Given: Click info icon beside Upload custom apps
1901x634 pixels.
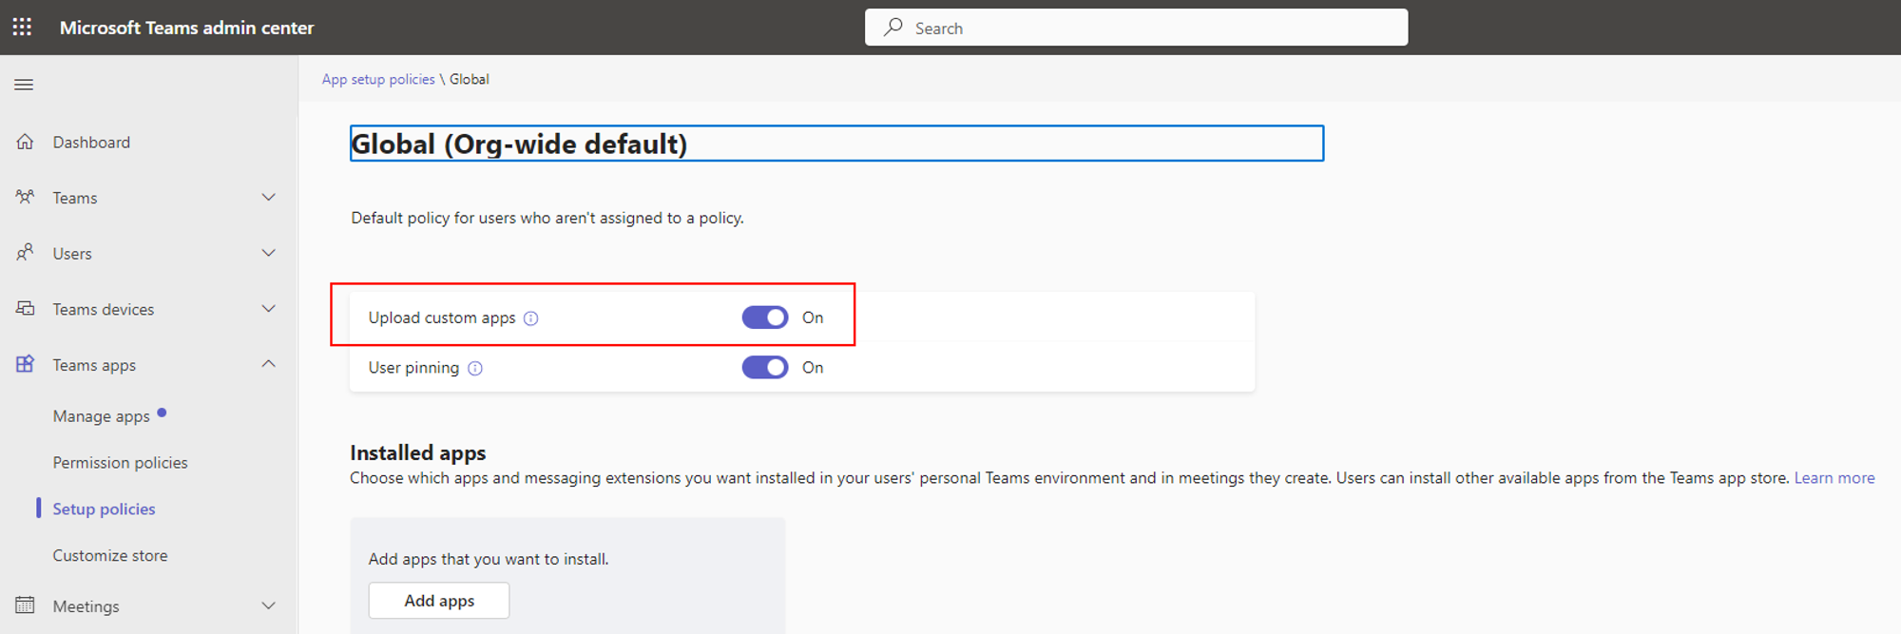Looking at the screenshot, I should pos(531,318).
